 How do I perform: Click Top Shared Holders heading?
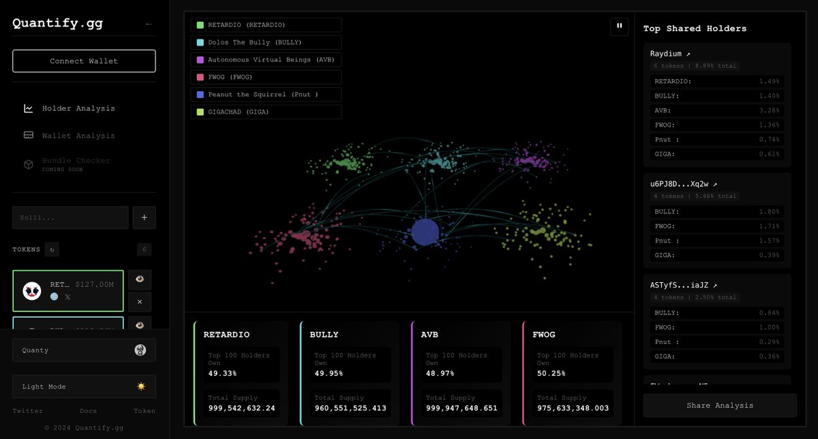click(x=695, y=29)
